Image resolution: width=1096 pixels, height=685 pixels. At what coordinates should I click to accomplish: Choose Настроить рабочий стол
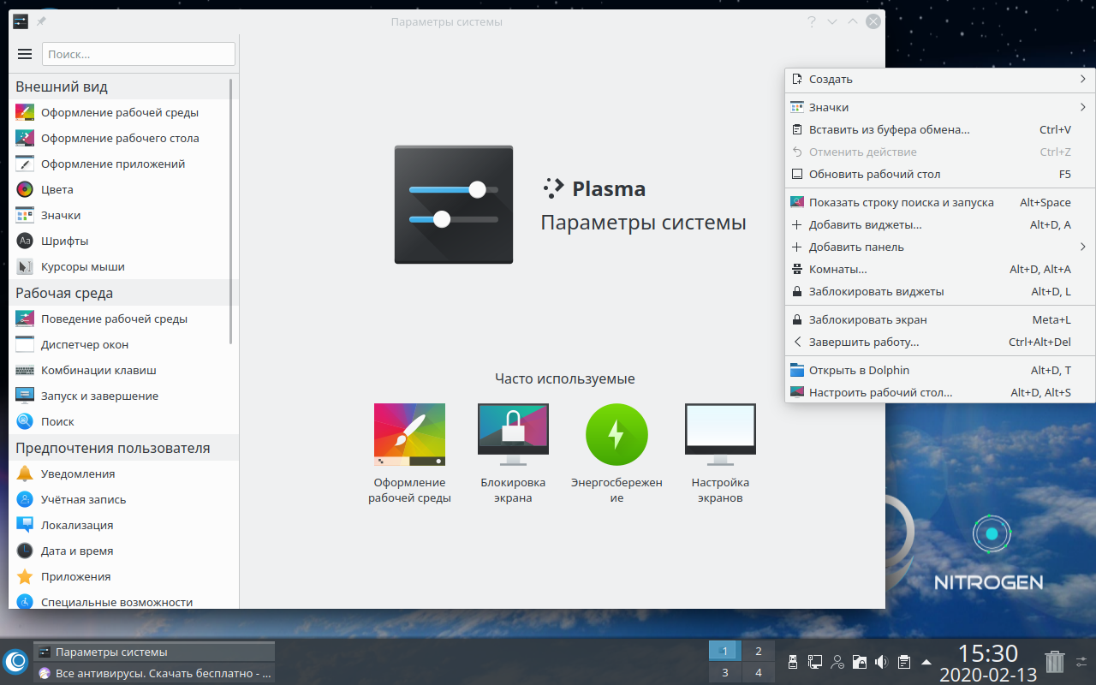click(x=940, y=393)
